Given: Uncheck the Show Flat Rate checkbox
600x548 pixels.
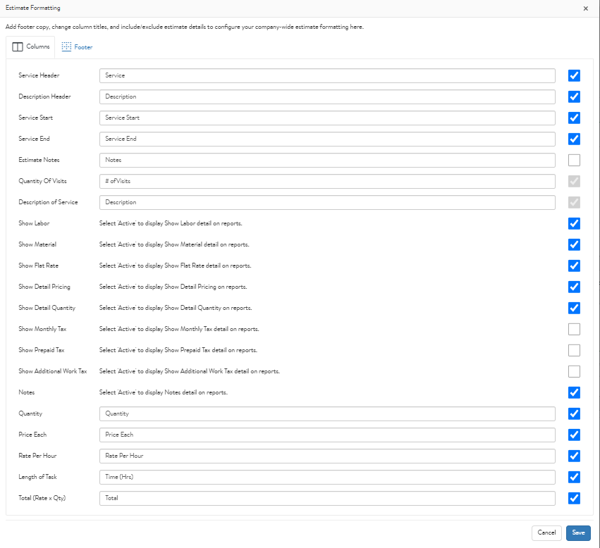Looking at the screenshot, I should (574, 266).
